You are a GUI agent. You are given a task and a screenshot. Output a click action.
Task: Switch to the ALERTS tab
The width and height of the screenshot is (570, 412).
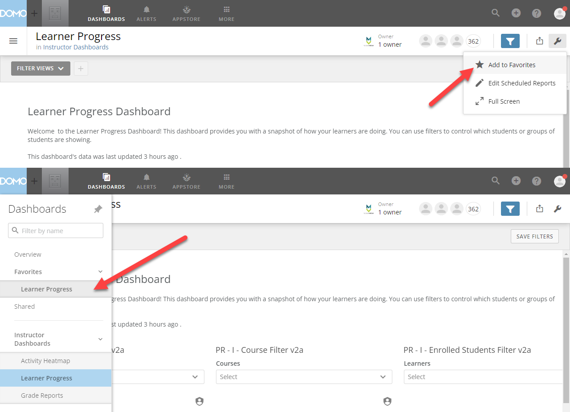[146, 13]
